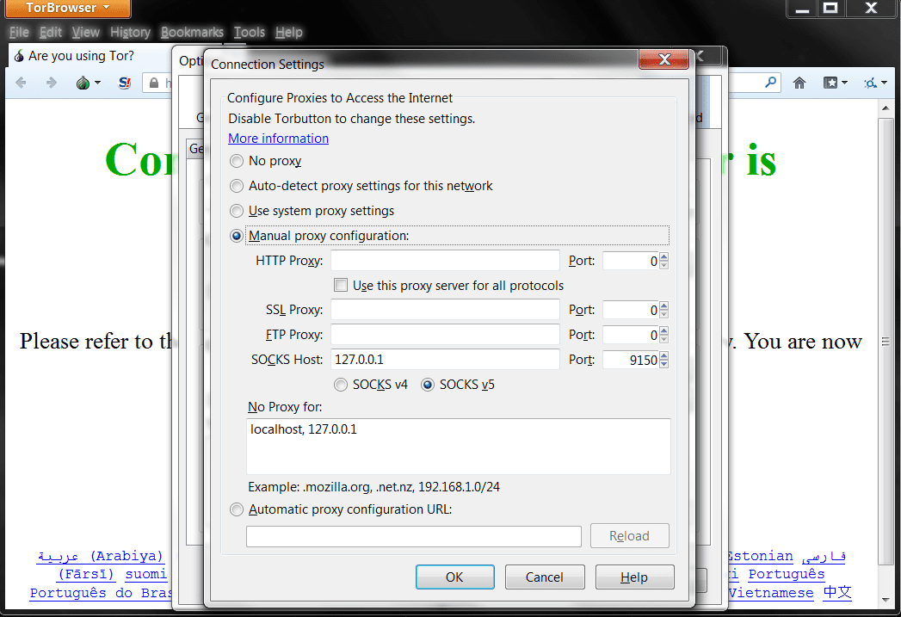Select the SOCKS v5 radio button
The image size is (901, 617).
[x=428, y=385]
